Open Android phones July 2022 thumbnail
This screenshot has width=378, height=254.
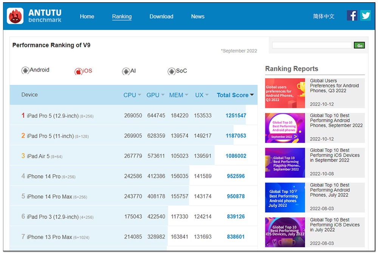pyautogui.click(x=285, y=198)
